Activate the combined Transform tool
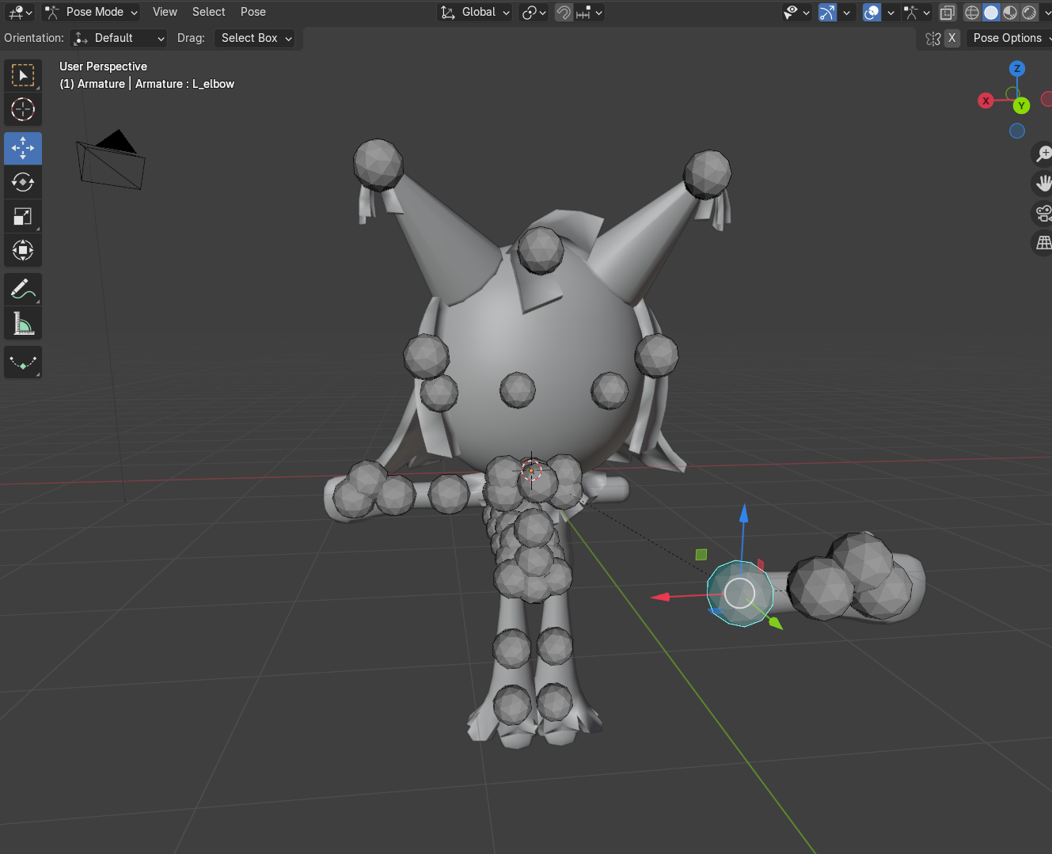 click(x=23, y=250)
